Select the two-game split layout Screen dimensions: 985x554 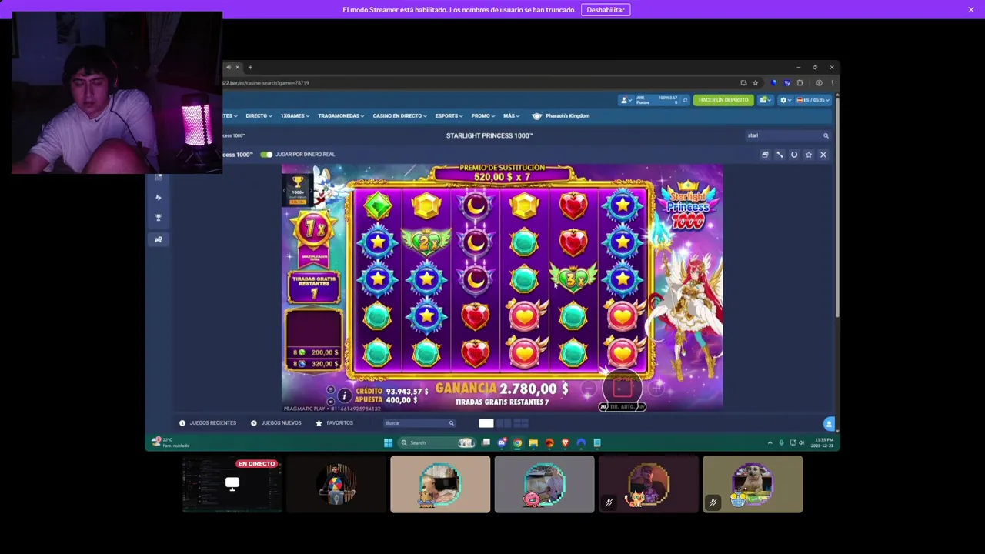[504, 423]
